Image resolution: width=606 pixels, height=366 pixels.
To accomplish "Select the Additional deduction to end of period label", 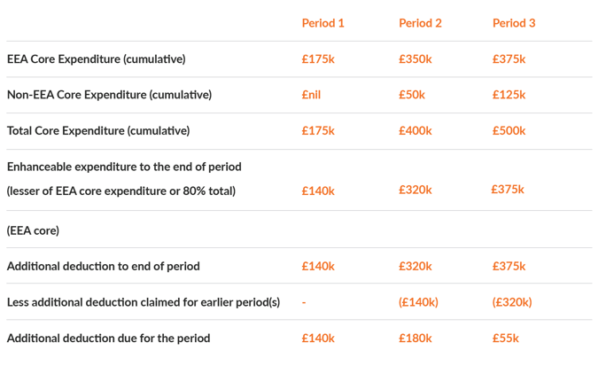I will coord(103,266).
